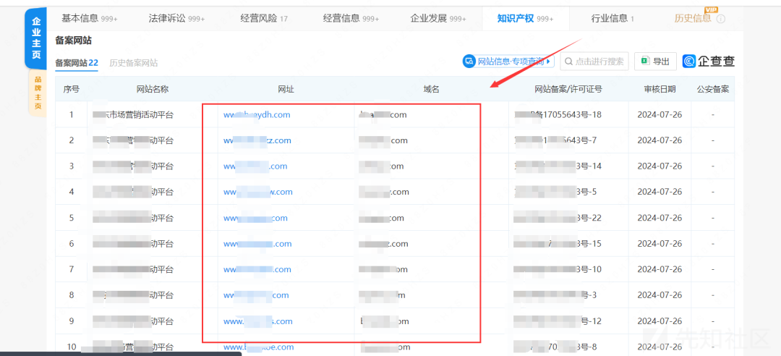Screen dimensions: 781x356
Task: Click the 审核日期 column header
Action: (660, 89)
